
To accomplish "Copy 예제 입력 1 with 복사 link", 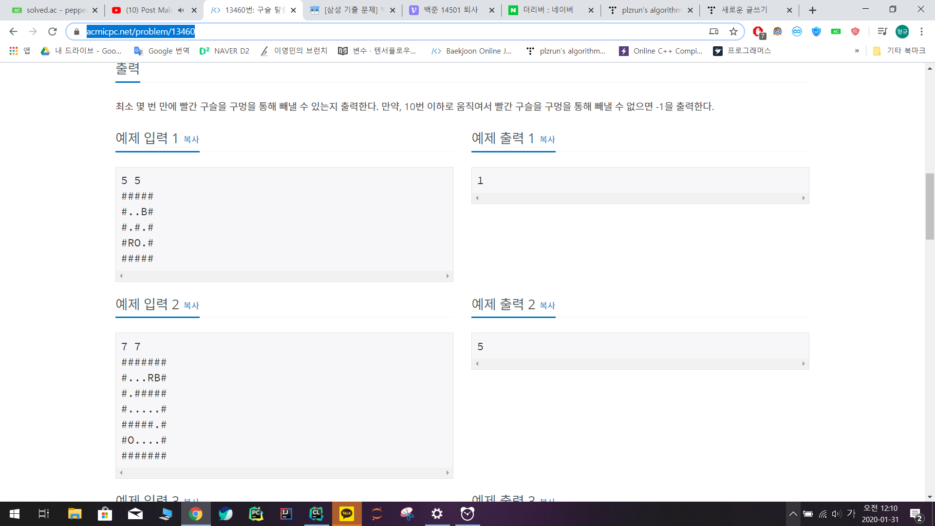I will coord(191,139).
